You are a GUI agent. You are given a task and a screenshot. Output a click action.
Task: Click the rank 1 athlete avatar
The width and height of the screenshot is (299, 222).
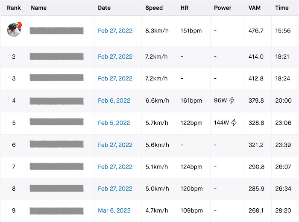(x=14, y=30)
